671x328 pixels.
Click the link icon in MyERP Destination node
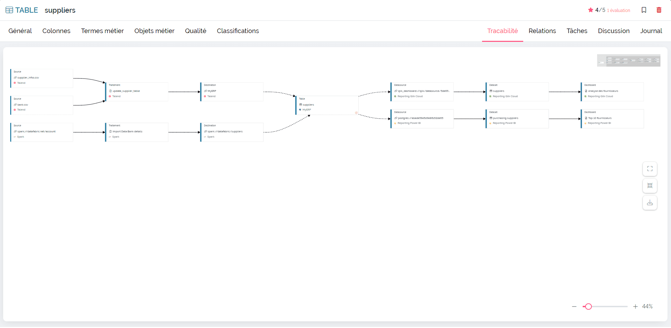[x=205, y=91]
